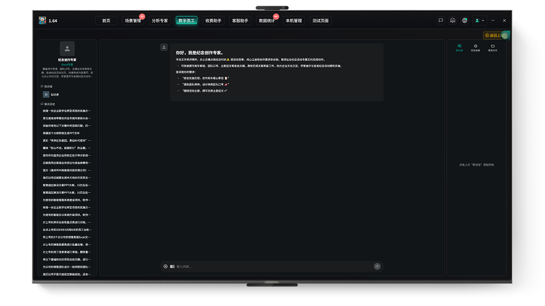Viewport: 545px width, 306px height.
Task: Click the app logo next to 1.64
Action: (43, 20)
